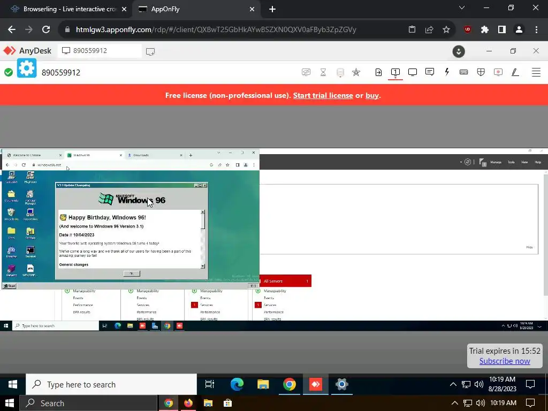The height and width of the screenshot is (411, 548).
Task: Click the AnyDesk favorites star icon
Action: (356, 72)
